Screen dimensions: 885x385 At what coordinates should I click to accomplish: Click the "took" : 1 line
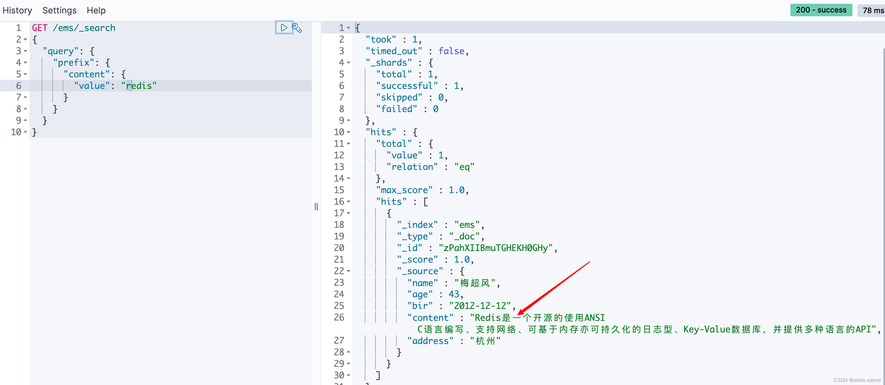click(394, 39)
